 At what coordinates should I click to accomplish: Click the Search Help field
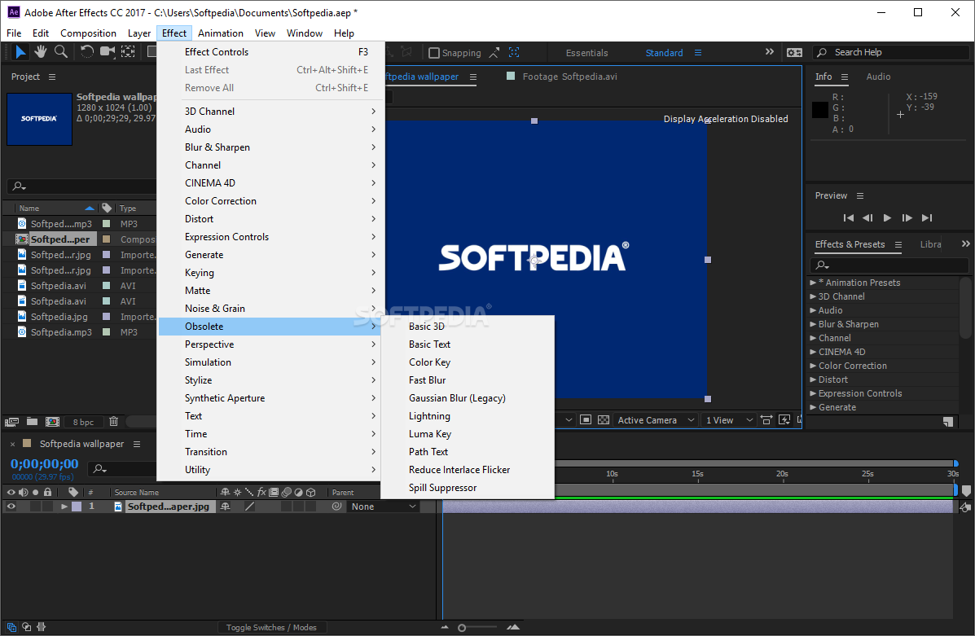point(891,52)
